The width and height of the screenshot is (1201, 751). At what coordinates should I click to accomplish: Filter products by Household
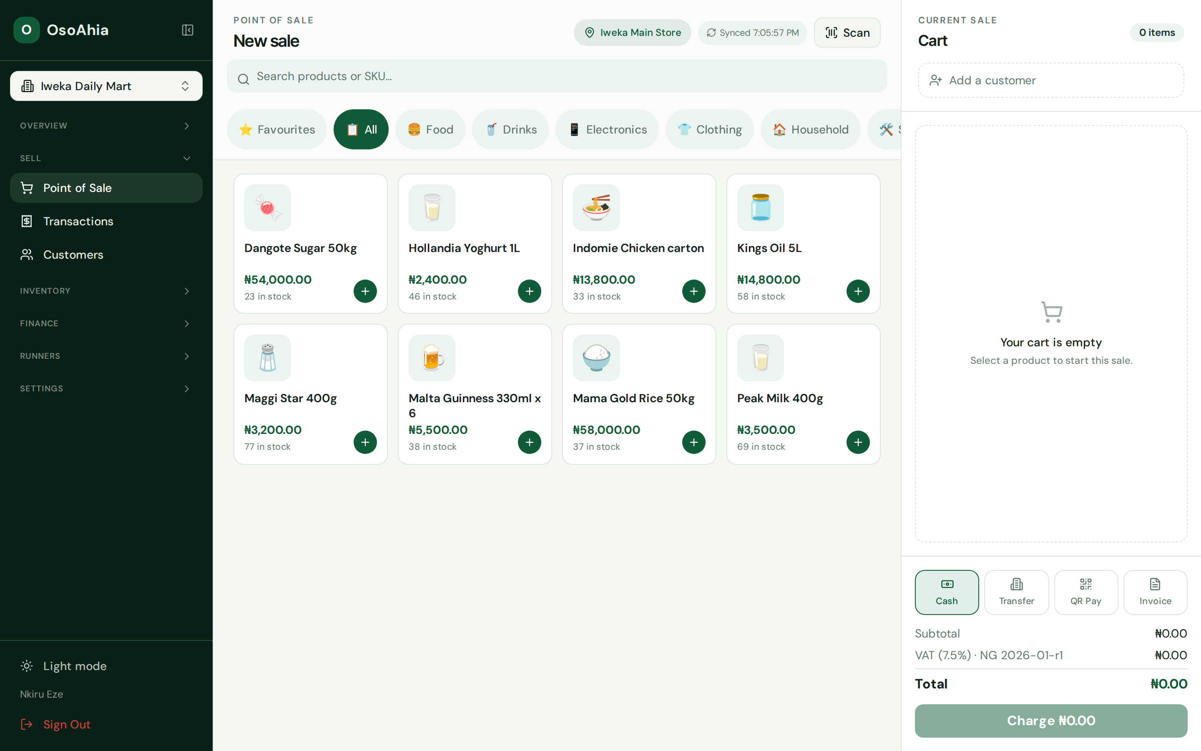[810, 130]
